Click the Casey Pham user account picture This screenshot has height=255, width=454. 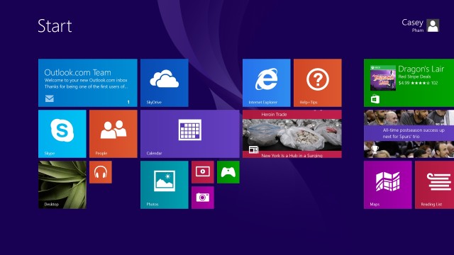[x=433, y=25]
